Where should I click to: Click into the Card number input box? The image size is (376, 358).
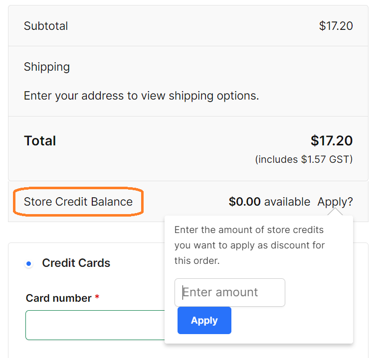pos(95,325)
